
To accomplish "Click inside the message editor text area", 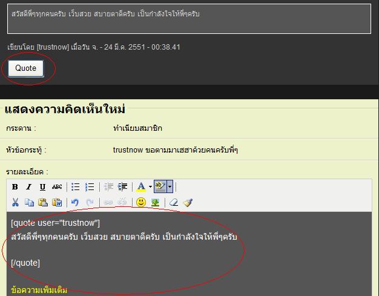I will (x=189, y=254).
